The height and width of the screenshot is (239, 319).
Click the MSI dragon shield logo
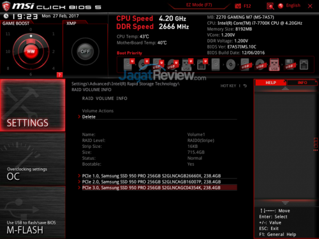click(6, 6)
